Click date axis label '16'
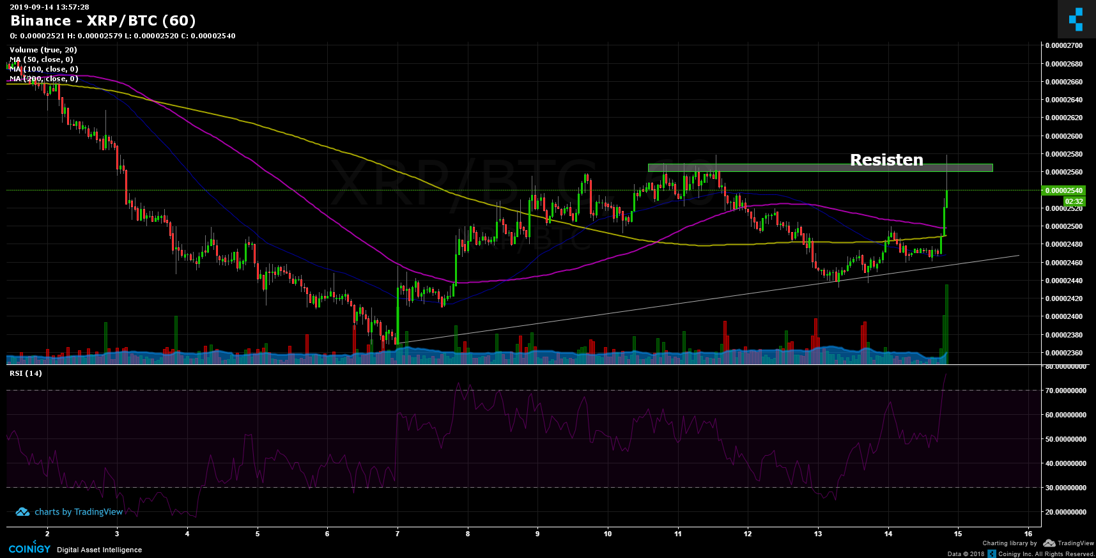The width and height of the screenshot is (1096, 558). [x=1028, y=534]
